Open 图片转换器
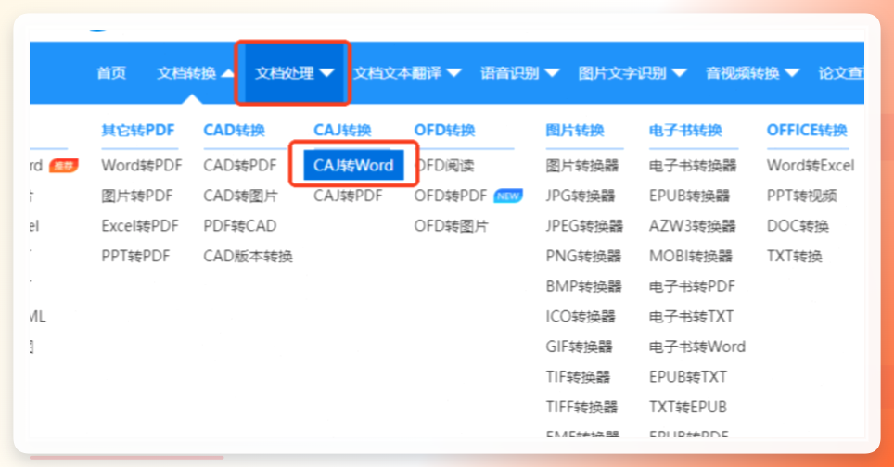Screen dimensions: 894x467 582,165
